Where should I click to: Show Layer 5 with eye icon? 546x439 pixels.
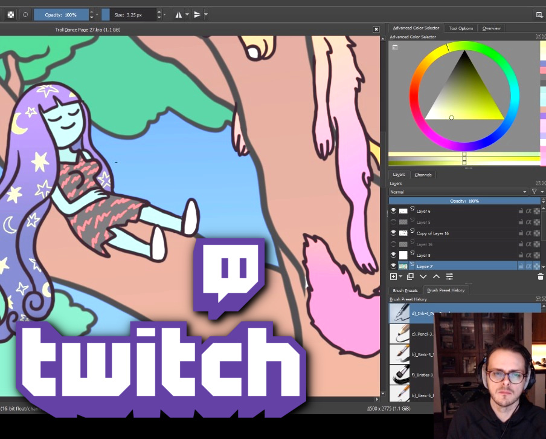click(393, 222)
